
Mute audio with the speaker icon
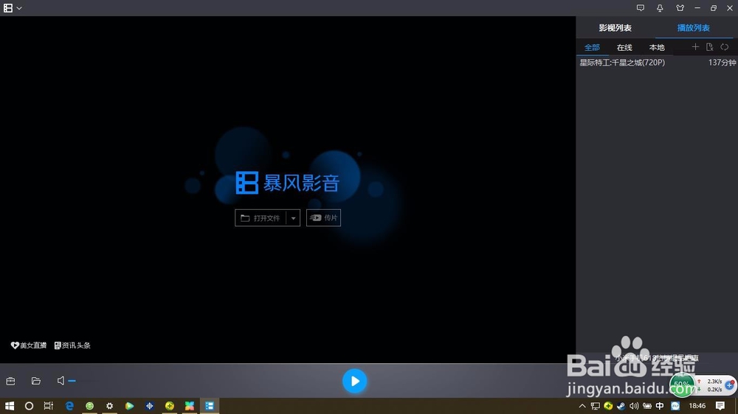pos(61,381)
